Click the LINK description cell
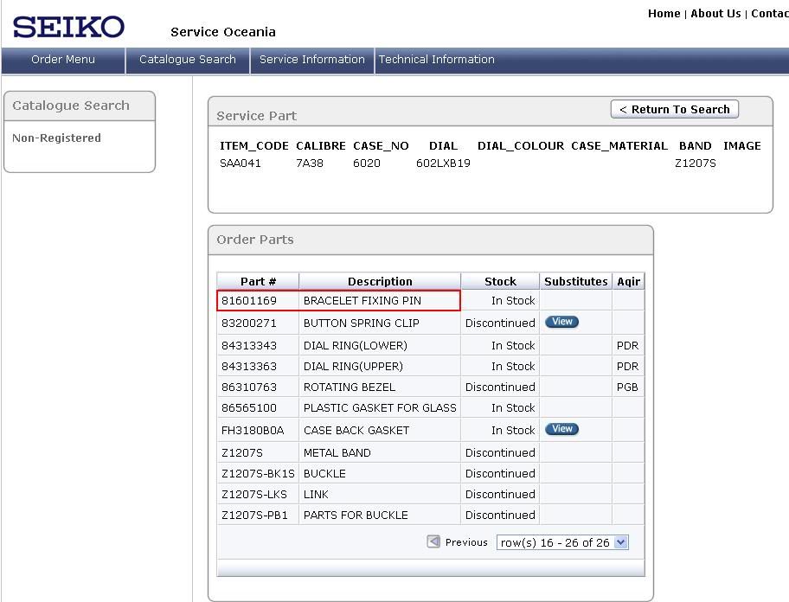The height and width of the screenshot is (602, 789). point(316,494)
